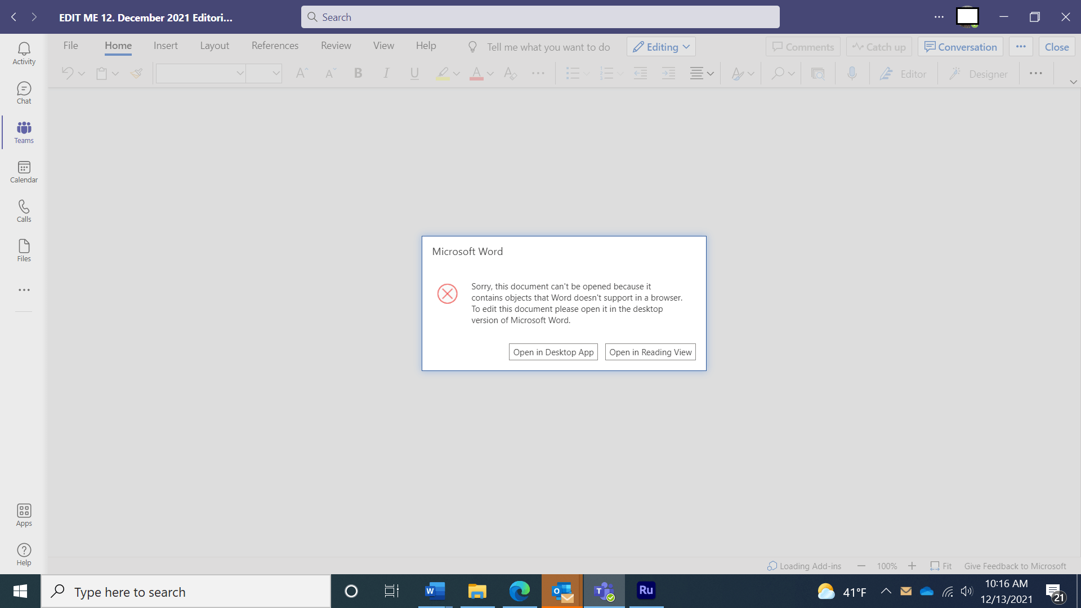1081x608 pixels.
Task: Open the font name combo box
Action: pyautogui.click(x=200, y=73)
